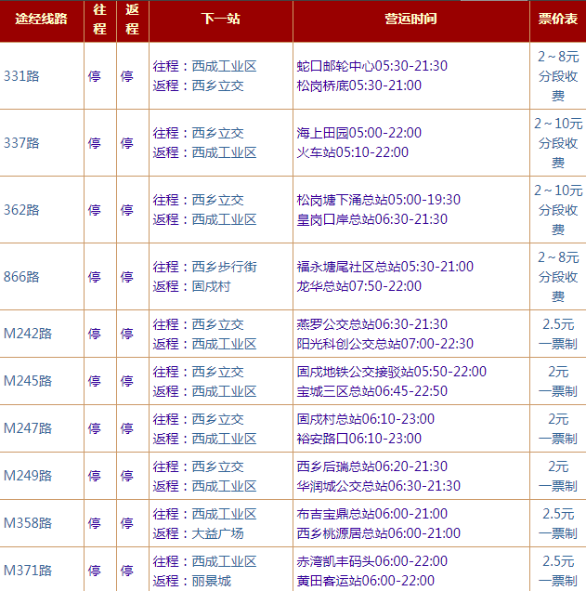Click 火车站05:10-22:00 operating time

click(353, 152)
